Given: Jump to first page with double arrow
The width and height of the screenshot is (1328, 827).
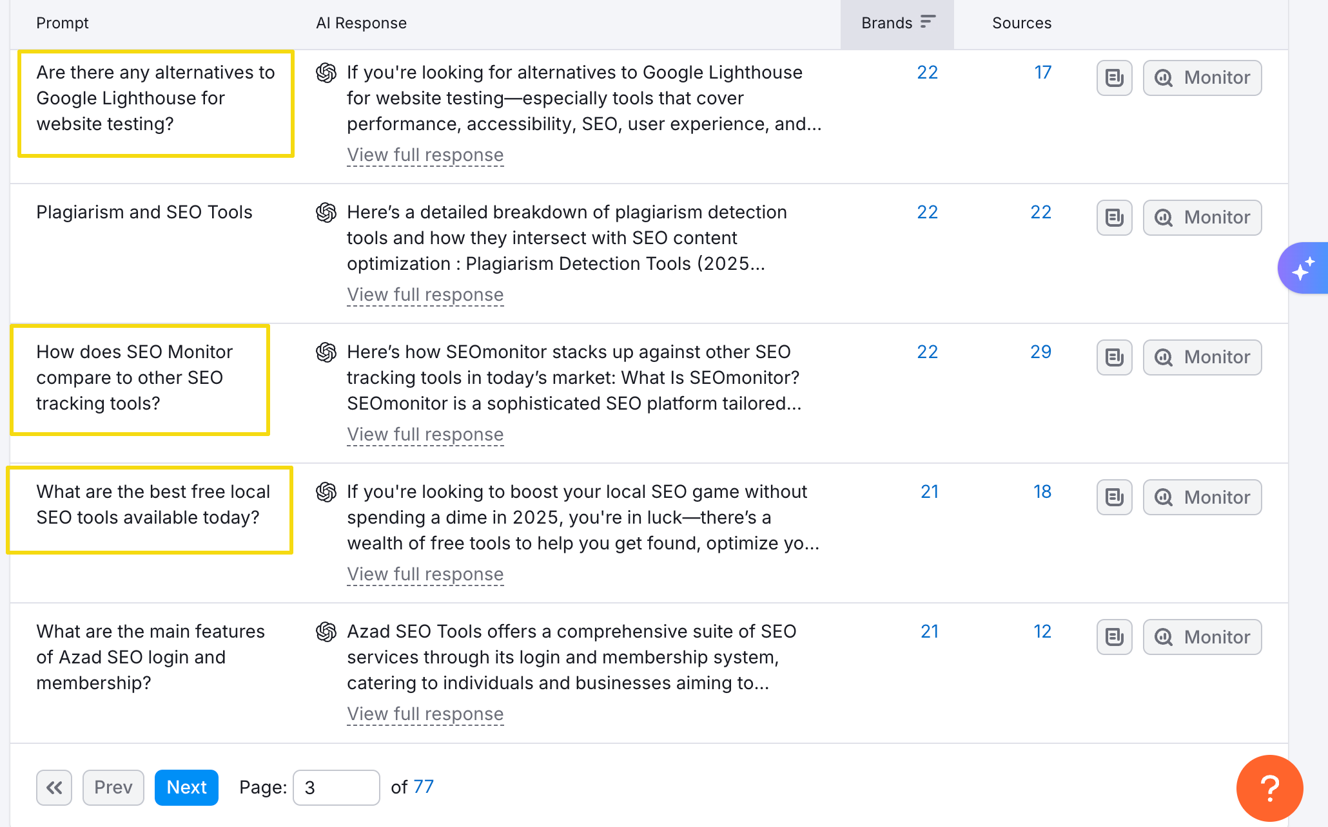Looking at the screenshot, I should (54, 787).
